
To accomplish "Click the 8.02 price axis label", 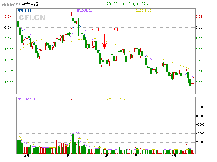I will (x=199, y=16).
